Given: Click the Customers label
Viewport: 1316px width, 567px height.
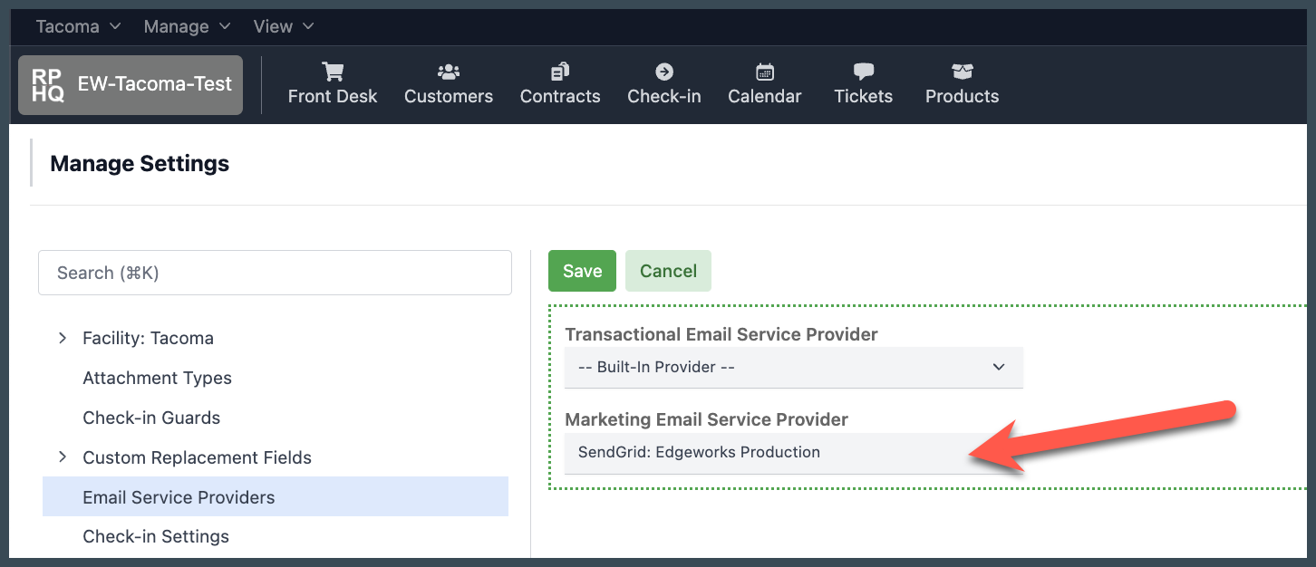Looking at the screenshot, I should pyautogui.click(x=449, y=96).
